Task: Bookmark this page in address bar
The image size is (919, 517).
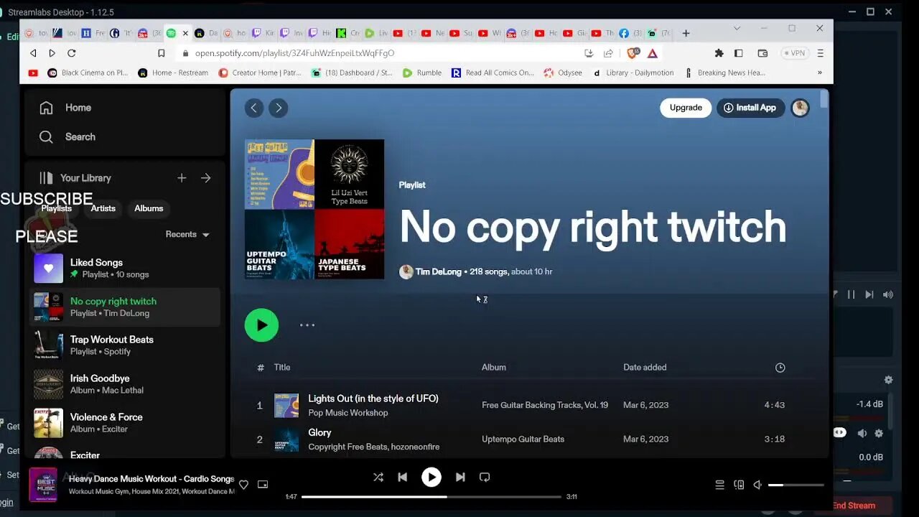Action: (x=161, y=53)
